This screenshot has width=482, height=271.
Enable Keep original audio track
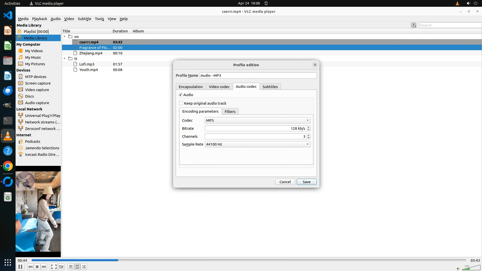(181, 103)
